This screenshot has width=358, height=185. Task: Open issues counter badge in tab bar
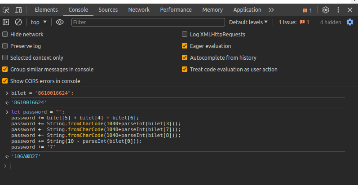pos(307,10)
